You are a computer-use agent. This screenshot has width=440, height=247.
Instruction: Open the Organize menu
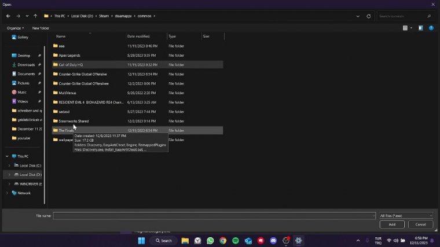click(x=15, y=28)
